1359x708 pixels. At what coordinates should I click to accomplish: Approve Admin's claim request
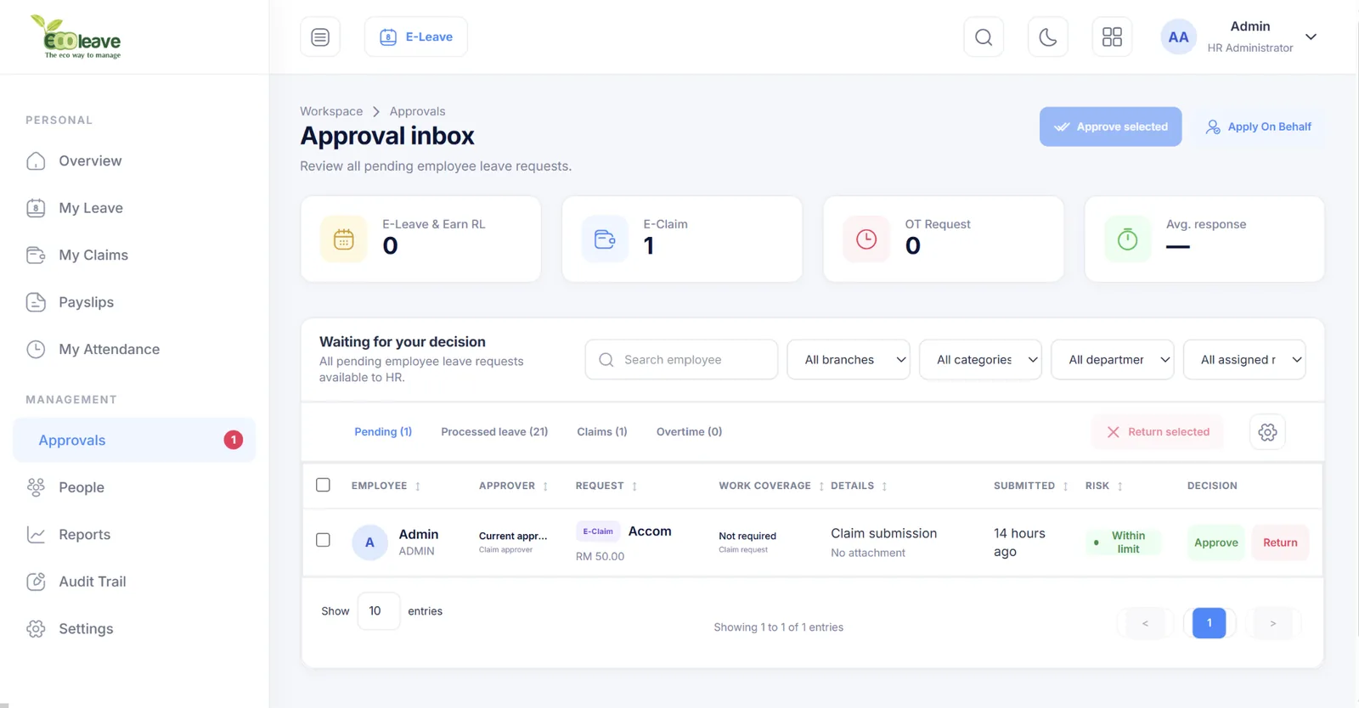1215,543
